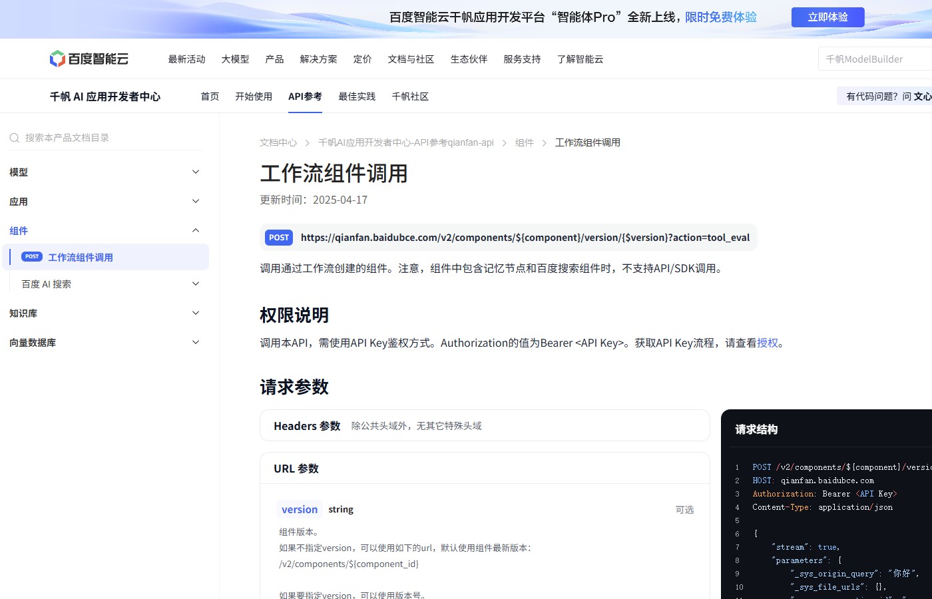Switch to the 首页 tab
The height and width of the screenshot is (599, 932).
[210, 97]
